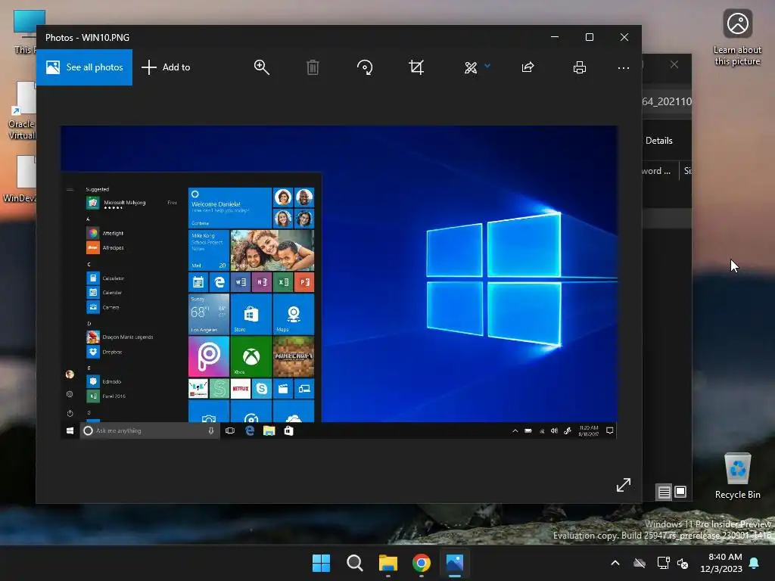Open the WinDev desktop file icon

point(20,179)
